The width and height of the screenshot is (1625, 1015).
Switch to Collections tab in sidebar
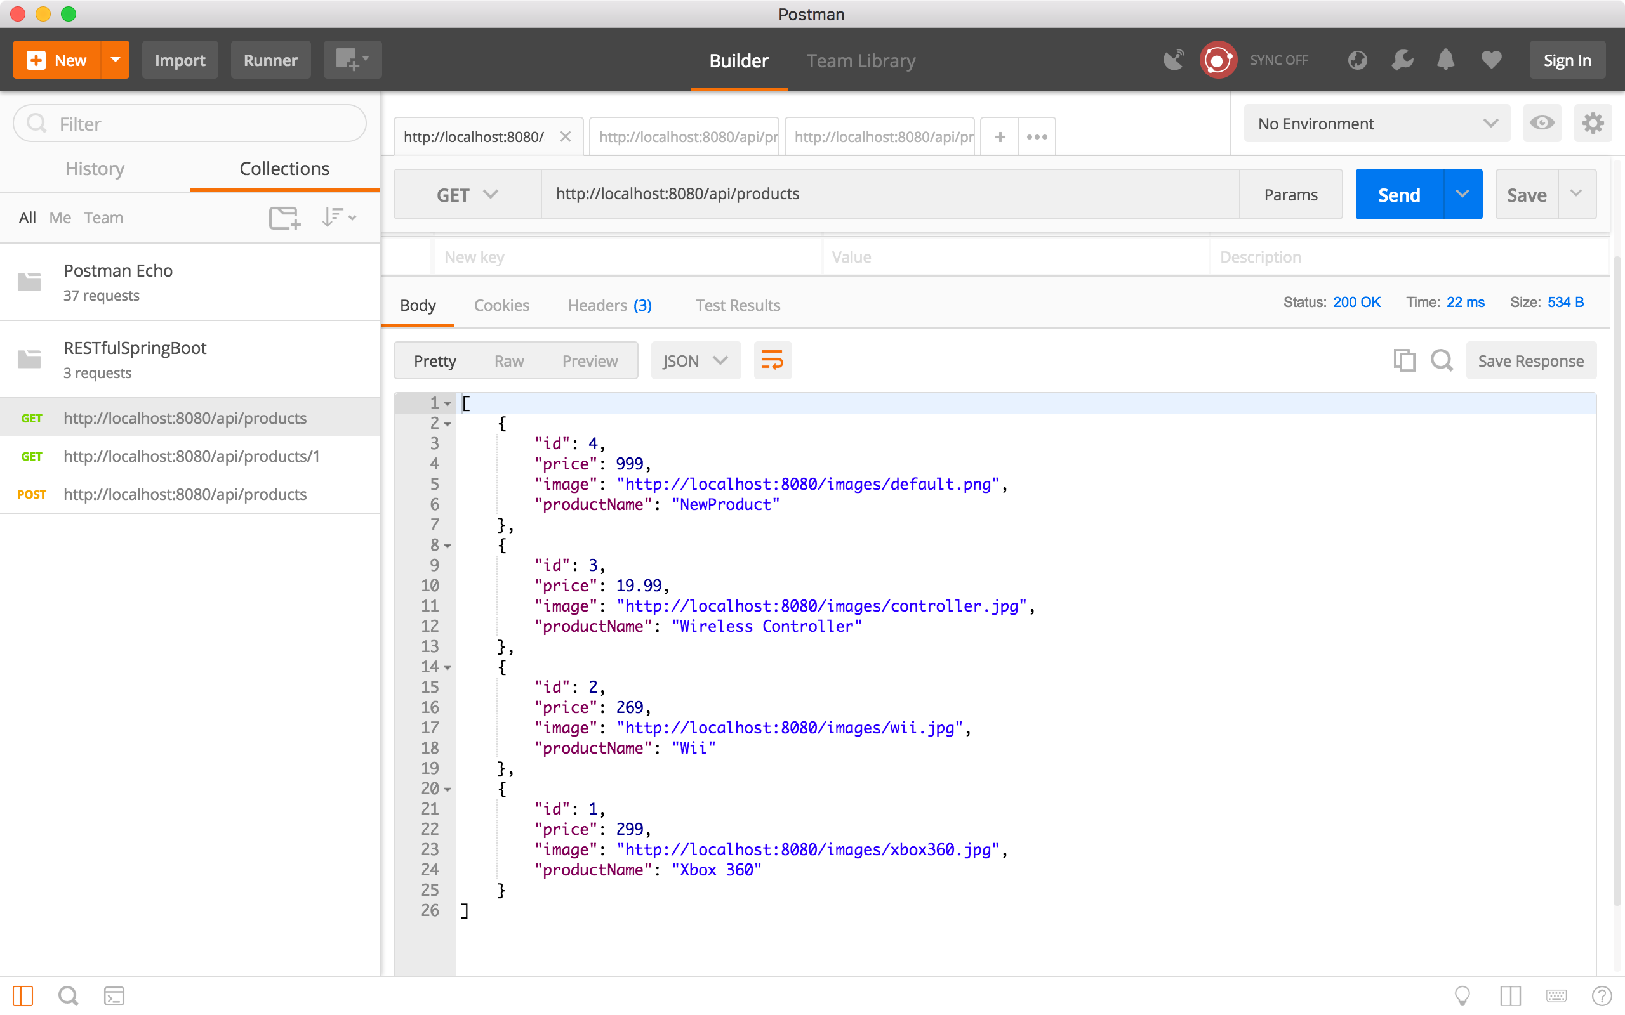coord(285,169)
